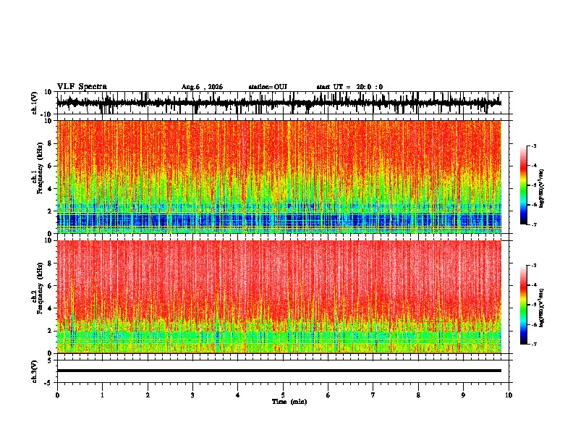Select the "-7" label on ch.2 color bar

point(533,345)
